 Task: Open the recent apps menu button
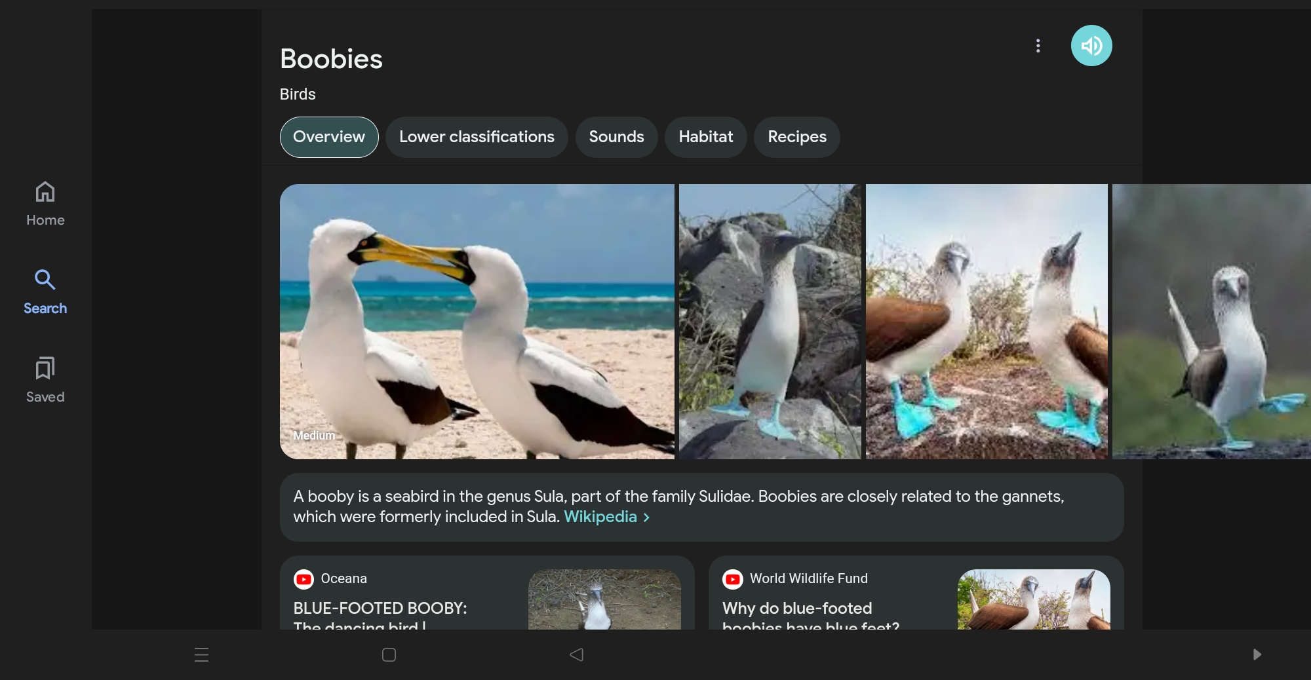coord(201,654)
